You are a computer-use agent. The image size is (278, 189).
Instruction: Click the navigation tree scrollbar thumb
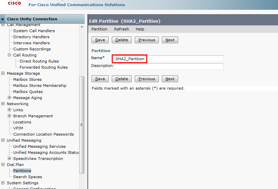pyautogui.click(x=82, y=125)
